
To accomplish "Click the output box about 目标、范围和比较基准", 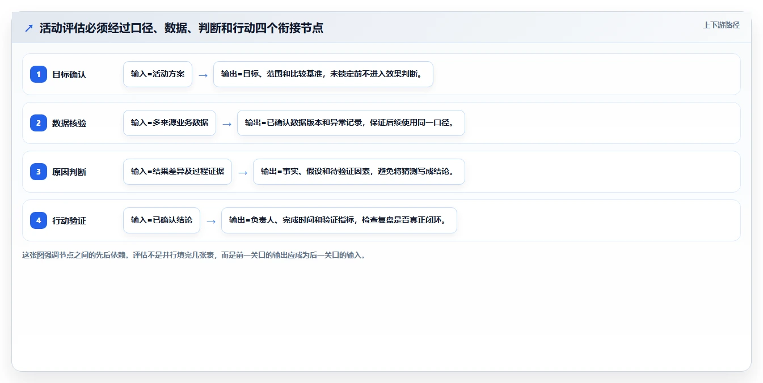I will (323, 74).
